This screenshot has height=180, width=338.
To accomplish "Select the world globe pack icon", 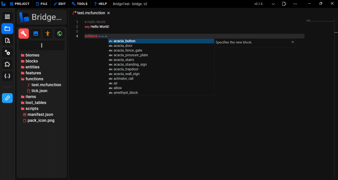I will tap(59, 33).
